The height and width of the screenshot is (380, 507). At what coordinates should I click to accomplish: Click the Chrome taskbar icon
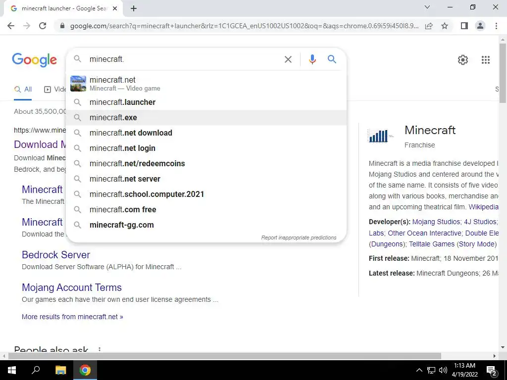(85, 370)
